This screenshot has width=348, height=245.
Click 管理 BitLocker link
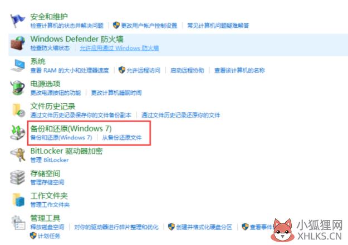pos(49,160)
